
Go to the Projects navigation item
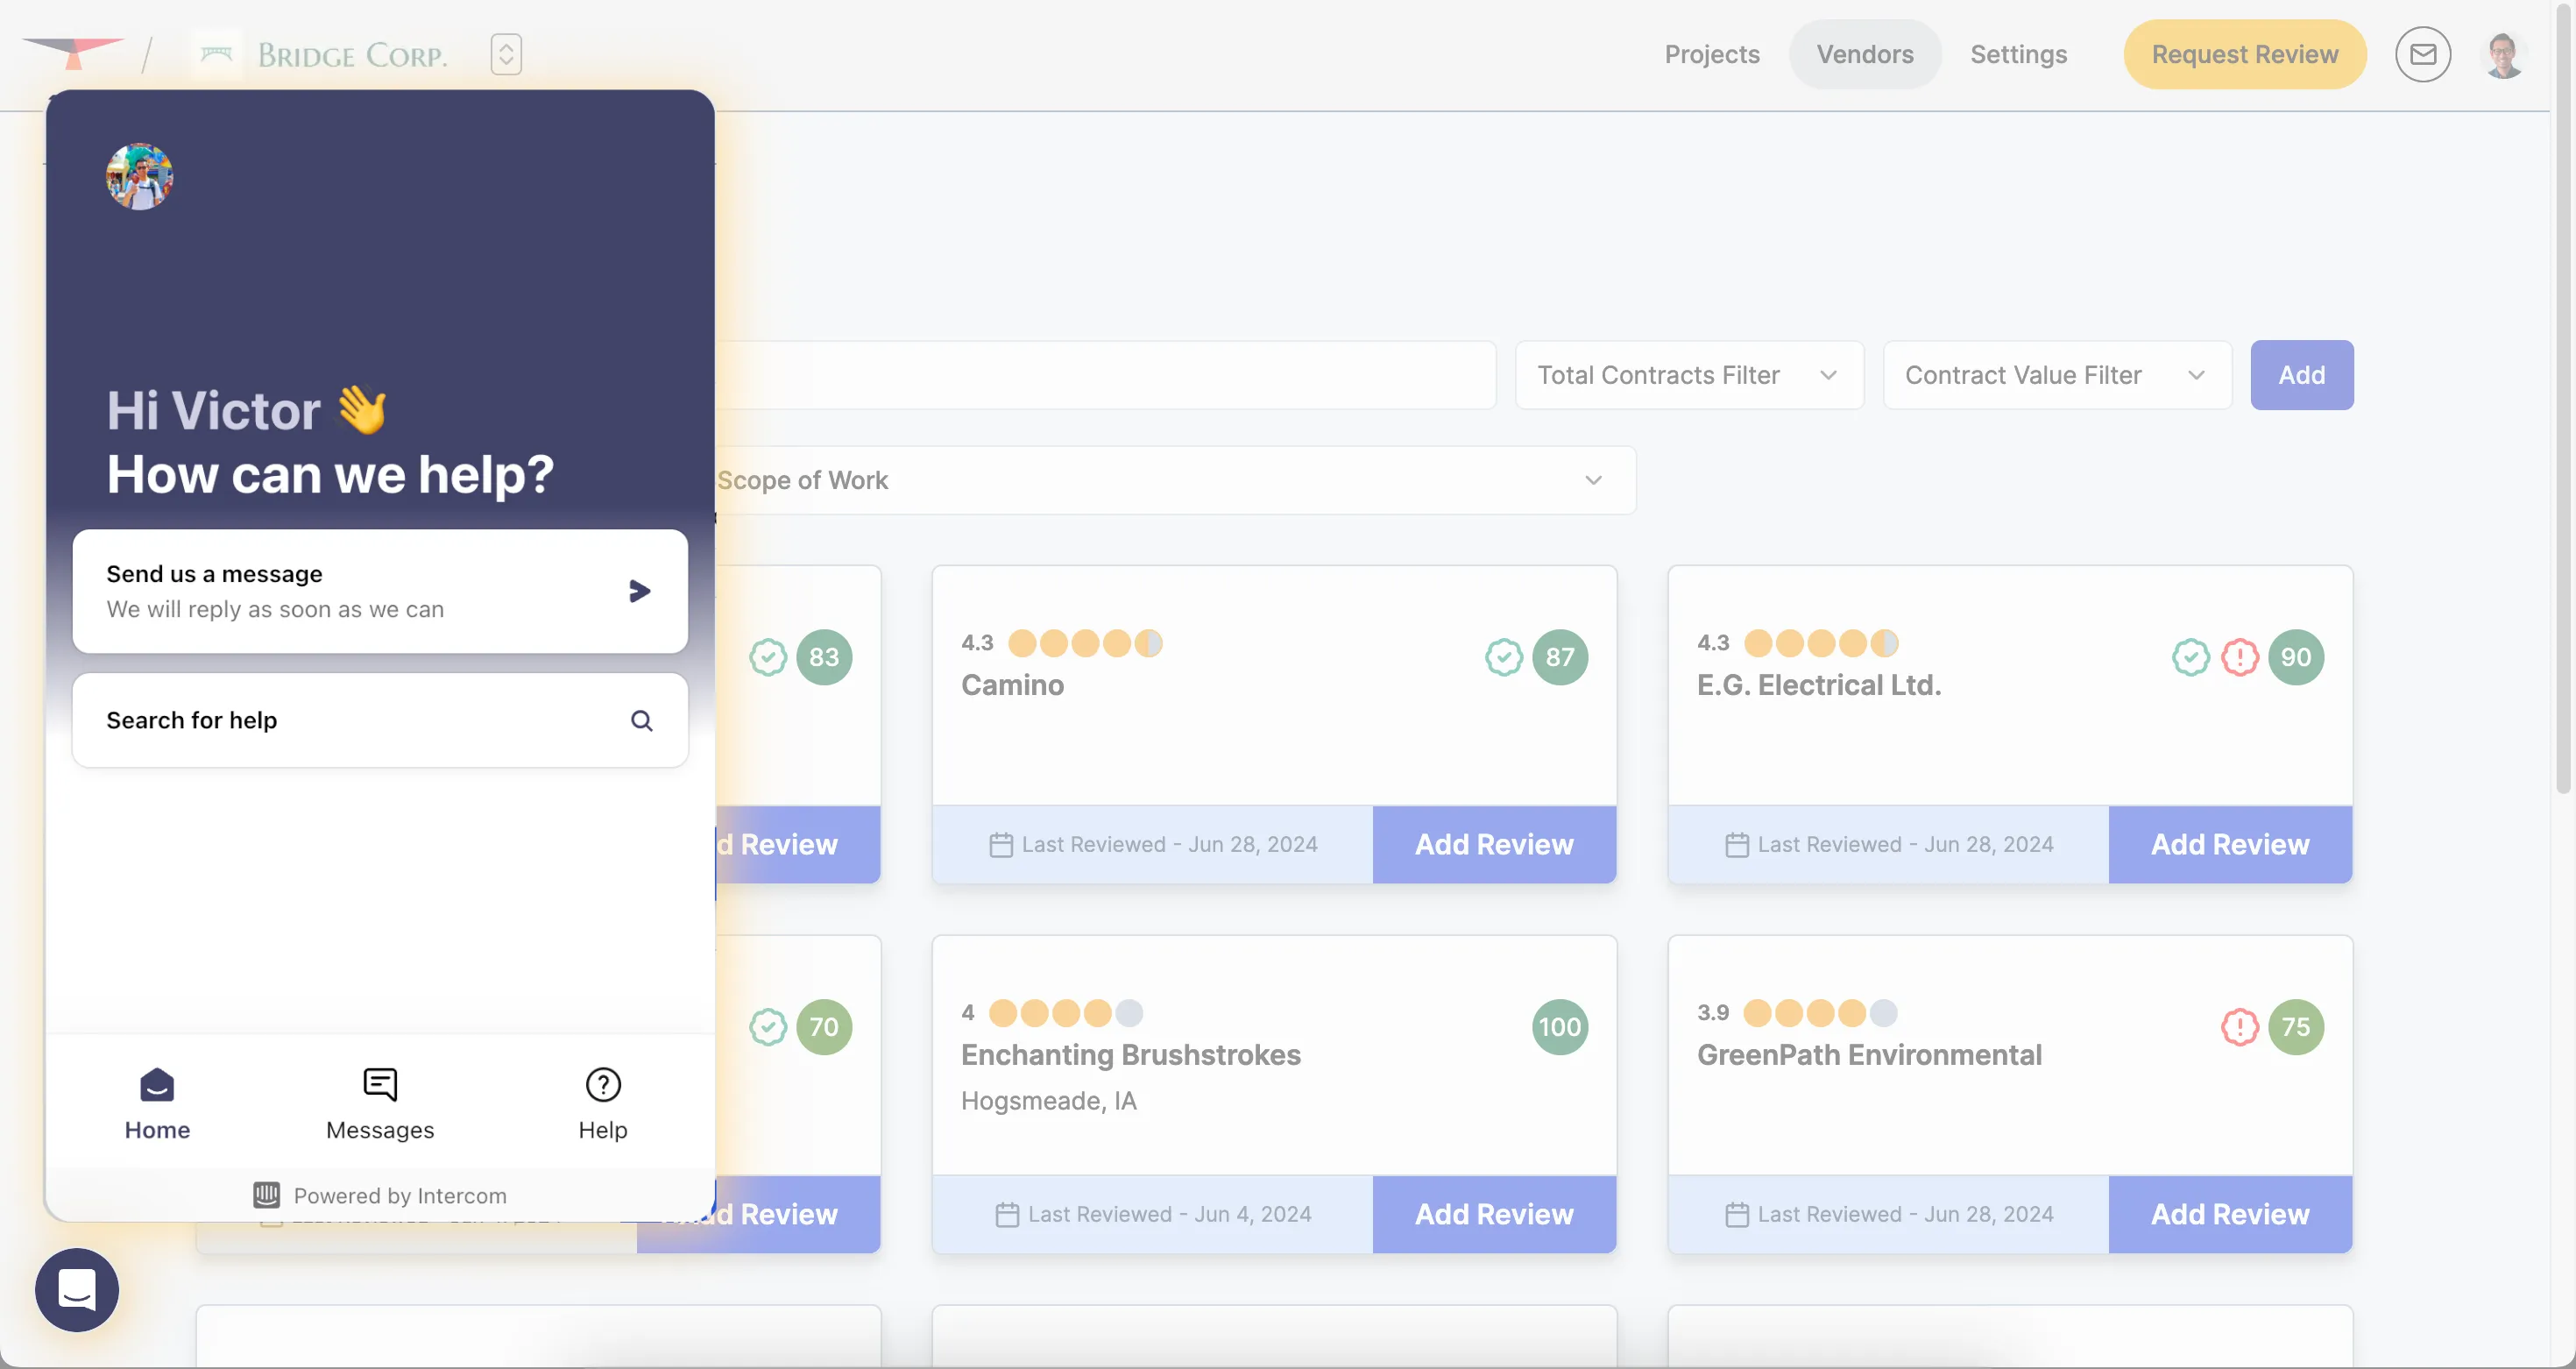(1711, 54)
